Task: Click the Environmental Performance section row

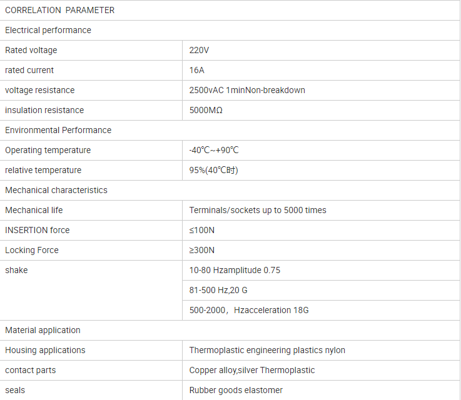Action: pyautogui.click(x=230, y=130)
